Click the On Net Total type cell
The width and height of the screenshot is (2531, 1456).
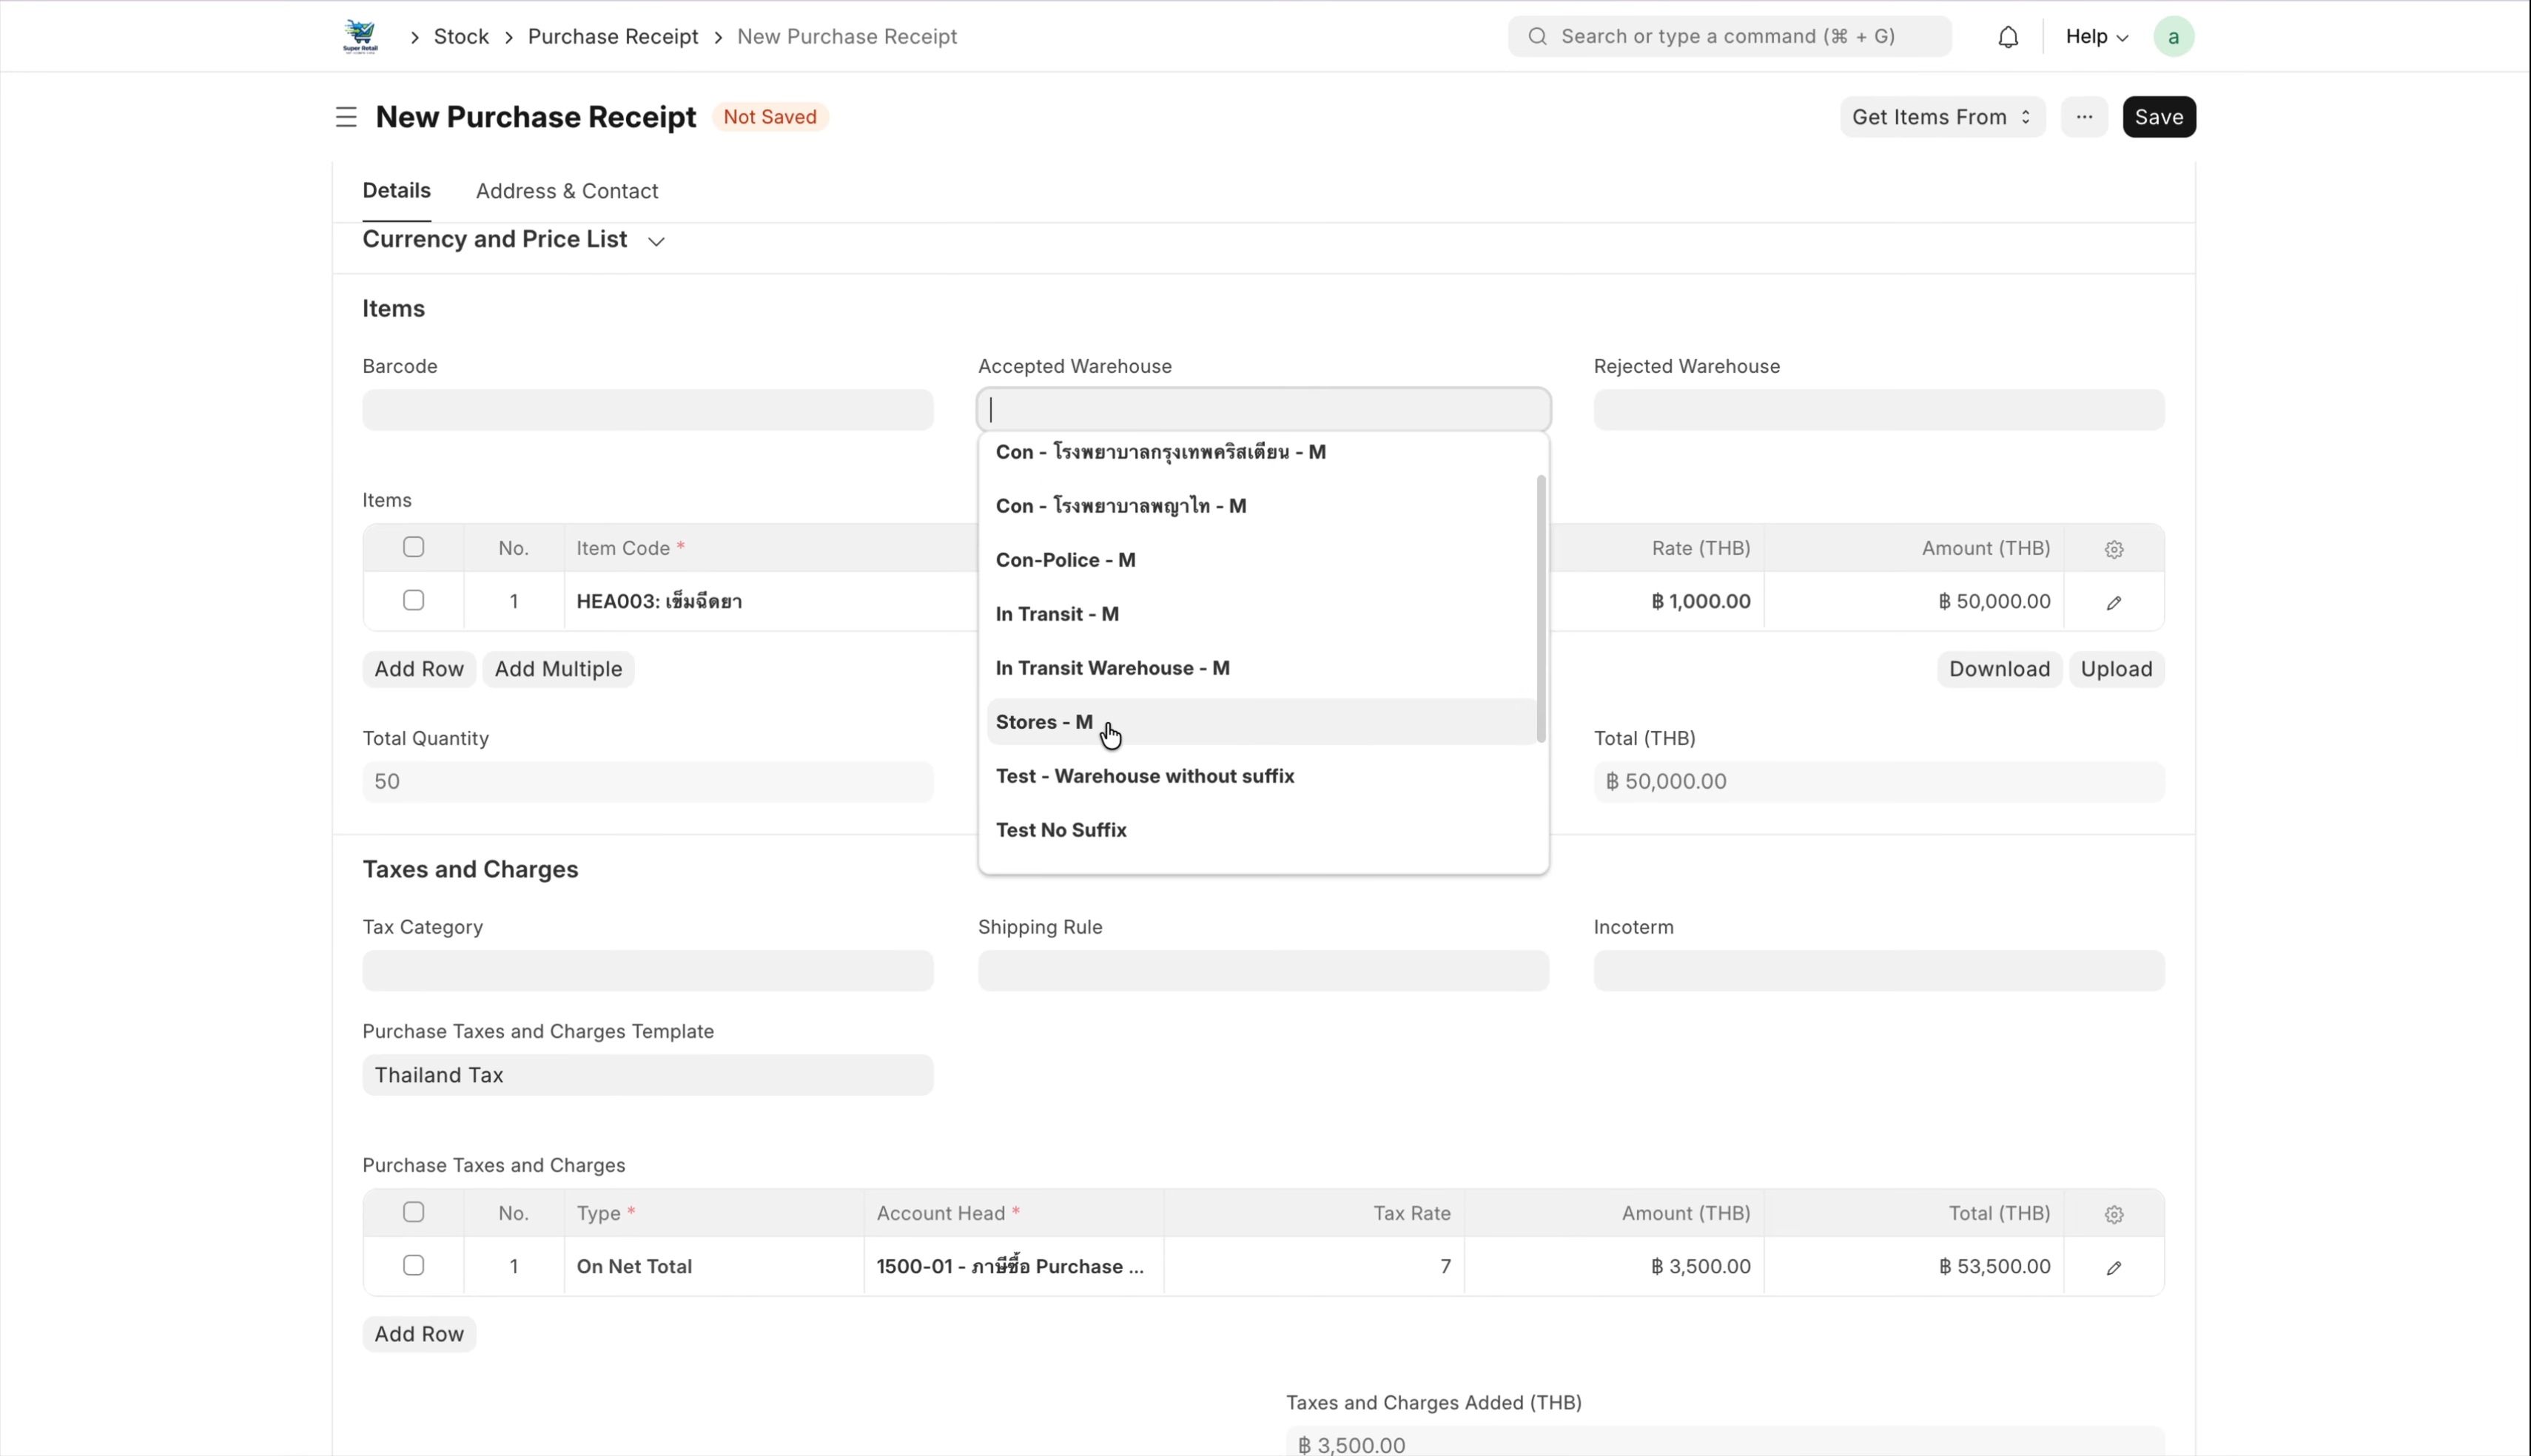(x=714, y=1266)
